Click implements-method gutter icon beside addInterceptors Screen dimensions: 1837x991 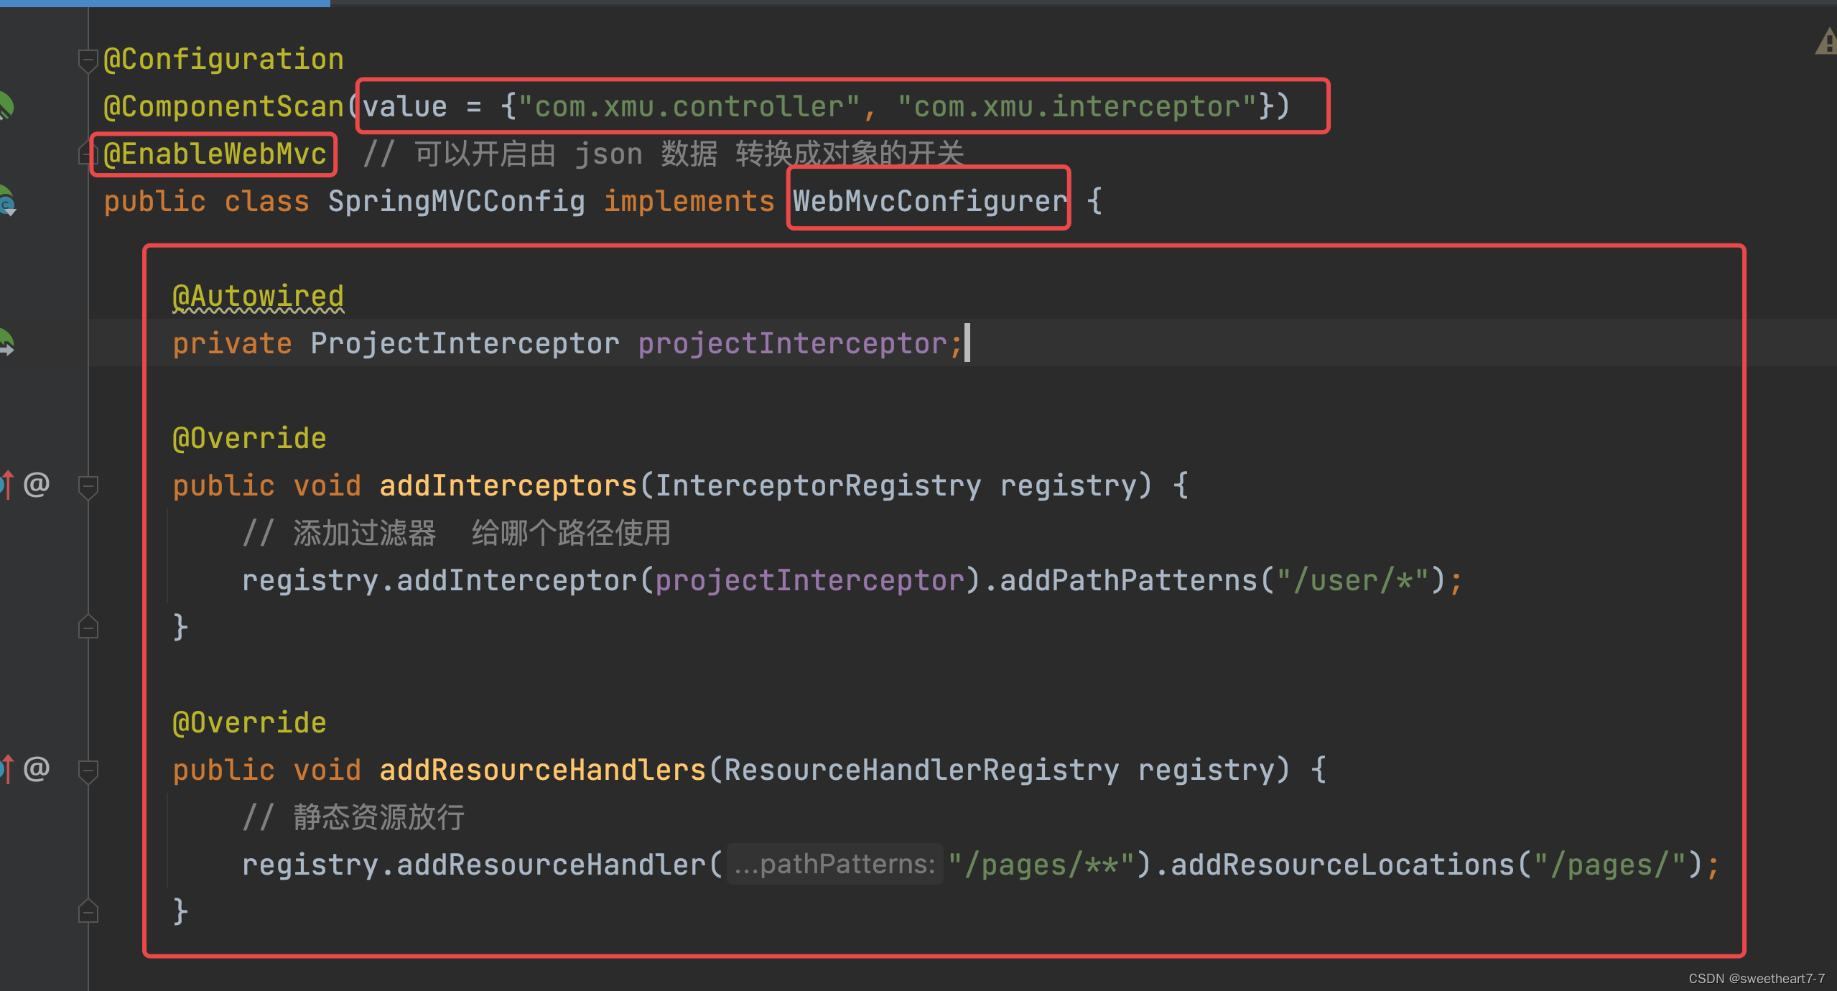(6, 485)
